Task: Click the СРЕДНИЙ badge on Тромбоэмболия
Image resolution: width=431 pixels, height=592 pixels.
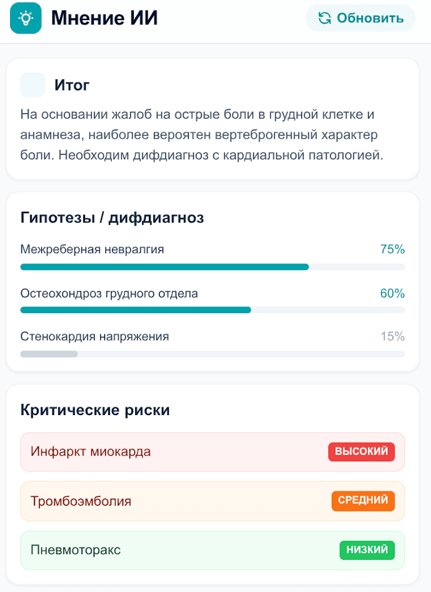Action: click(363, 501)
